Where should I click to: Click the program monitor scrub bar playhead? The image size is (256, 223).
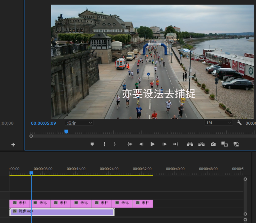tap(66, 131)
